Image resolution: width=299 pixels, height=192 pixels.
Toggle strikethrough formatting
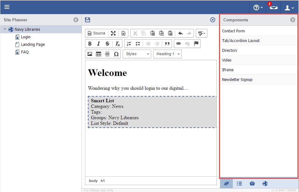coord(107,44)
